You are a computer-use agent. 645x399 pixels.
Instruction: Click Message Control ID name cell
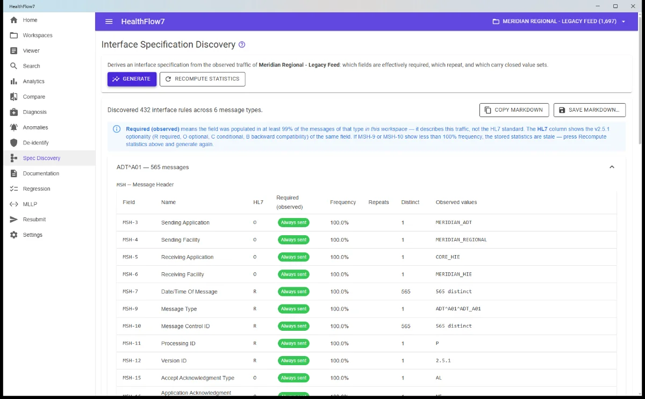coord(185,326)
